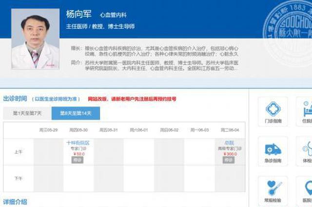Viewport: 312px width, 207px height.
Task: Click the （以医生坐诊排班为准） note
Action: [56, 99]
